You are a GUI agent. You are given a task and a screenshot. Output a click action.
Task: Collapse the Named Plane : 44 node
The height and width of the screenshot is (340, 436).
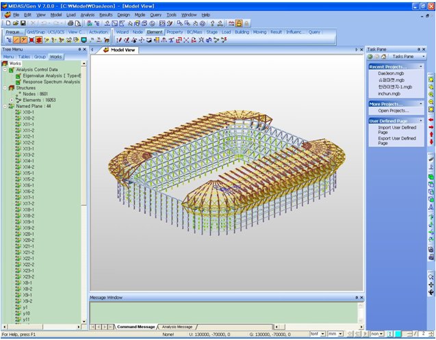pyautogui.click(x=5, y=106)
